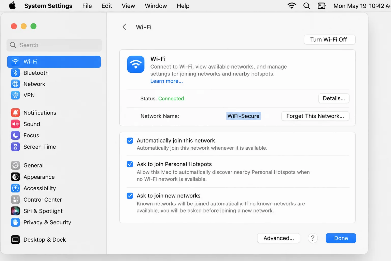The height and width of the screenshot is (261, 391).
Task: Click the Control Center icon
Action: coord(16,200)
